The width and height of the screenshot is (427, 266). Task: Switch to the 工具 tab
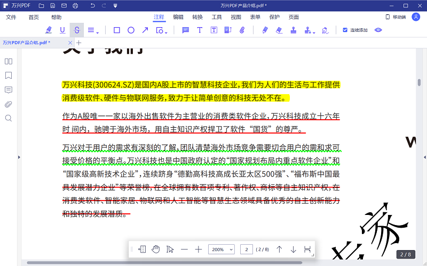217,17
